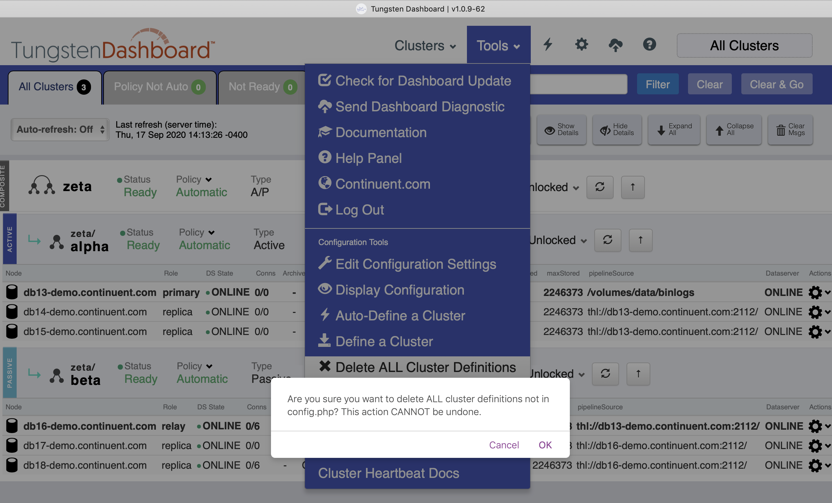The width and height of the screenshot is (832, 503).
Task: Click the zeta/beta cluster node icon
Action: tap(56, 376)
